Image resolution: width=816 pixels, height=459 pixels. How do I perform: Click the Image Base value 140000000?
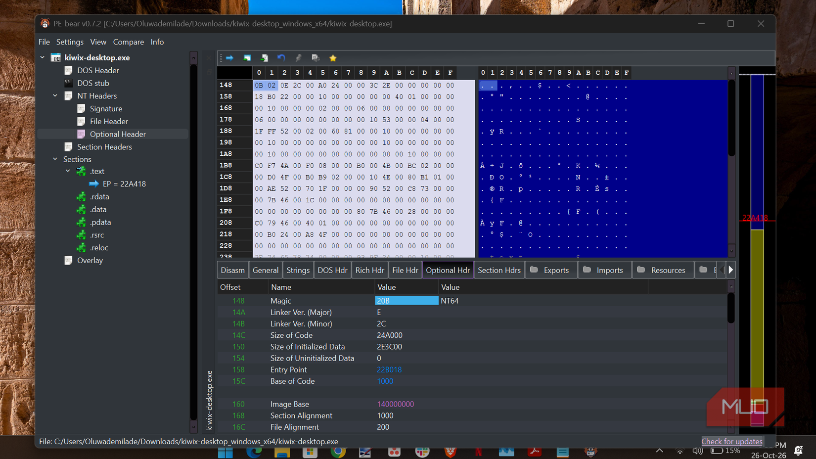pyautogui.click(x=395, y=404)
